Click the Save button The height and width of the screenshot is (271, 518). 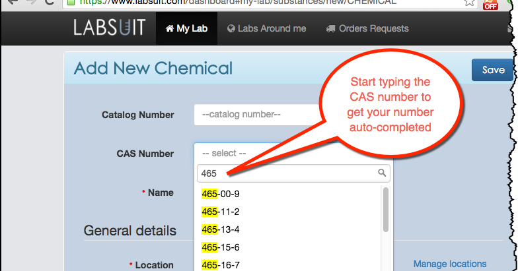tap(492, 70)
